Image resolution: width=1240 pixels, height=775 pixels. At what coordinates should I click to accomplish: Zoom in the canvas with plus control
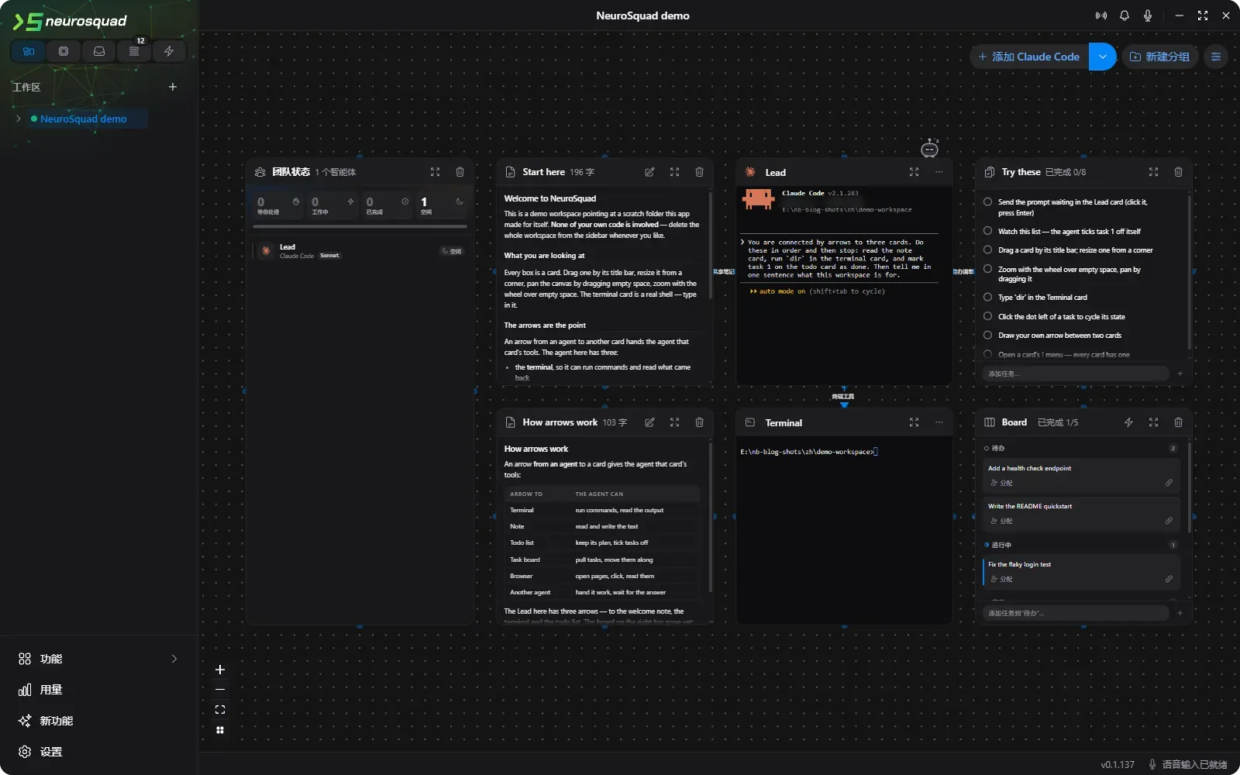(220, 670)
